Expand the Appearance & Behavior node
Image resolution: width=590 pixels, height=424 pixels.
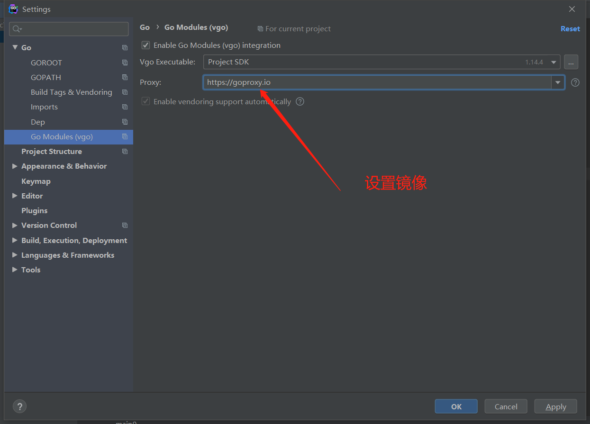coord(15,166)
